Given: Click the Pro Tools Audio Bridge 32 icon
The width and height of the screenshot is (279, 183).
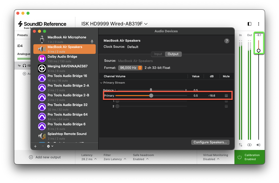Looking at the screenshot, I should point(42,107).
